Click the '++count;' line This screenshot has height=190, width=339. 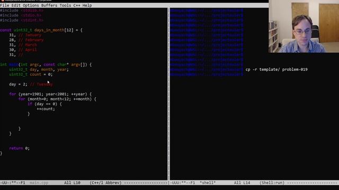click(46, 109)
